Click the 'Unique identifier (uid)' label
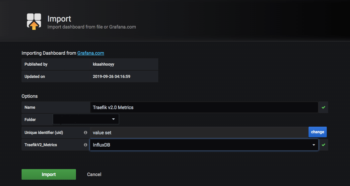 44,133
